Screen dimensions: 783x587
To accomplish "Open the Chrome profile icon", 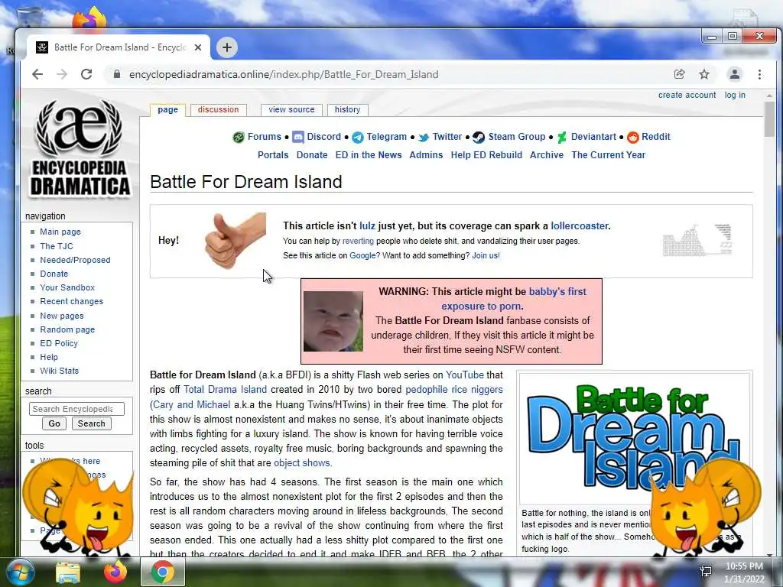I will (735, 74).
